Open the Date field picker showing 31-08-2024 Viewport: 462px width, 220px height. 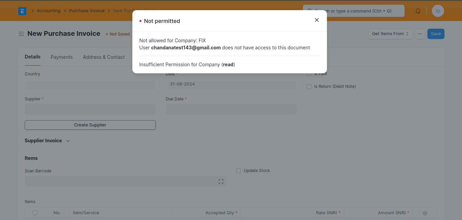click(x=231, y=84)
